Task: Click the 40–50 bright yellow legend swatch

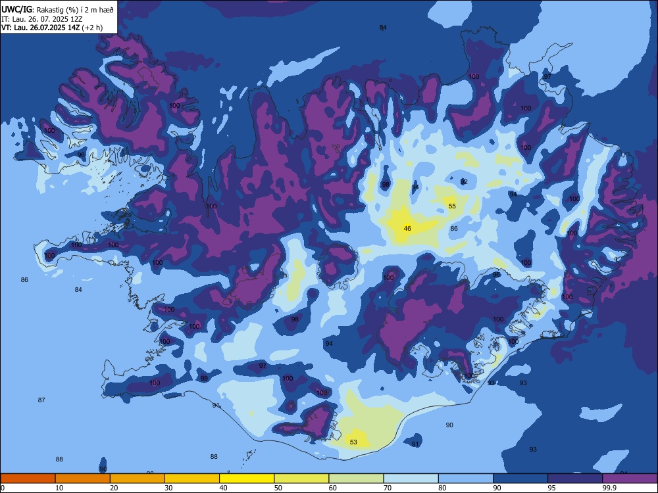Action: [x=247, y=479]
